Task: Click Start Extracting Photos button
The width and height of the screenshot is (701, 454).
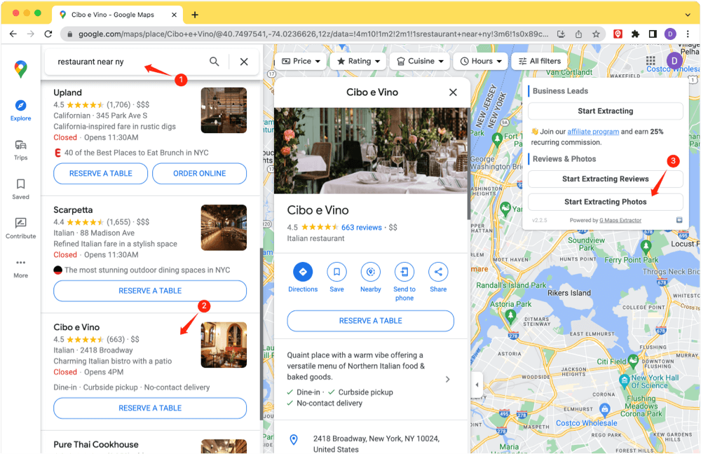Action: pyautogui.click(x=606, y=202)
